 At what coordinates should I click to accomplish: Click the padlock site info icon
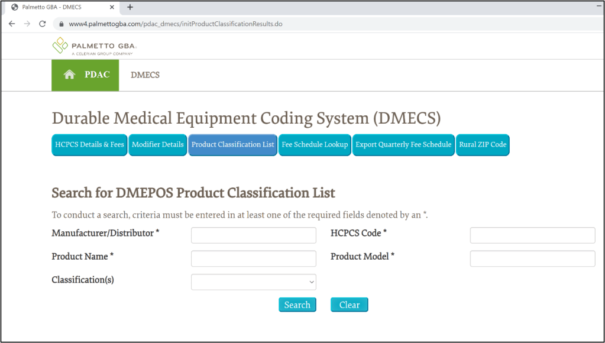(60, 24)
